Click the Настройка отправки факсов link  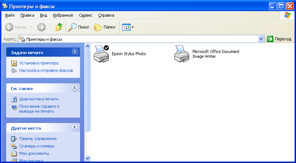46,70
